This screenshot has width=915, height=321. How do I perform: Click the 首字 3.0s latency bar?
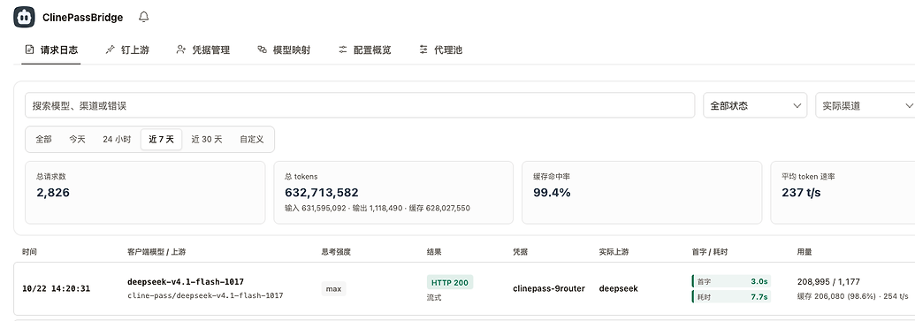(731, 281)
